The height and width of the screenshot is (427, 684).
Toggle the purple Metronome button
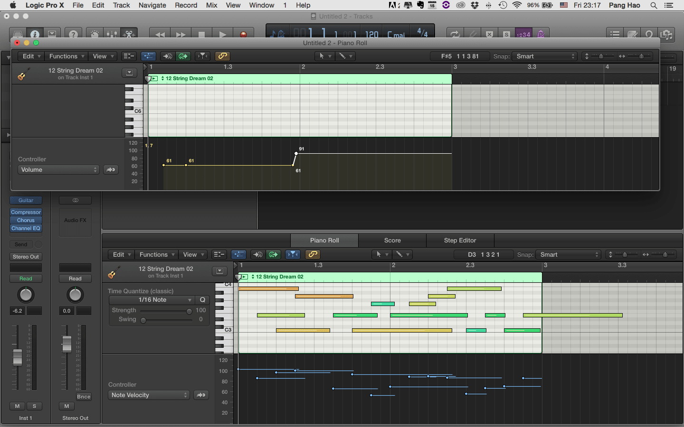click(541, 34)
